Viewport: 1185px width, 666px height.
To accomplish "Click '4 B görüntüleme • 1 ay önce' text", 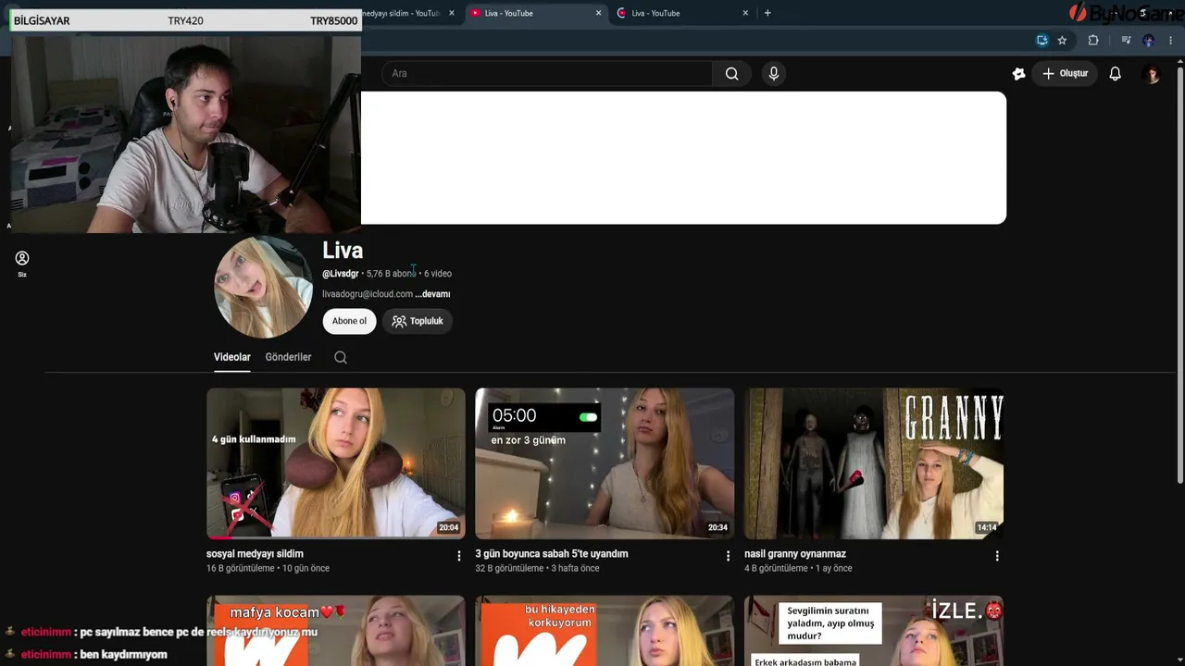I will click(798, 568).
